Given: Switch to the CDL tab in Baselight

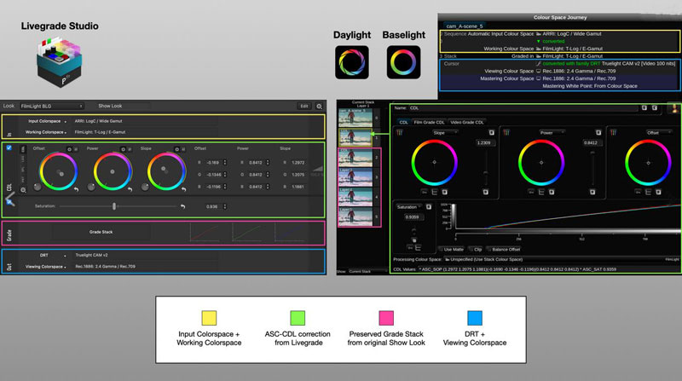Looking at the screenshot, I should [x=403, y=122].
